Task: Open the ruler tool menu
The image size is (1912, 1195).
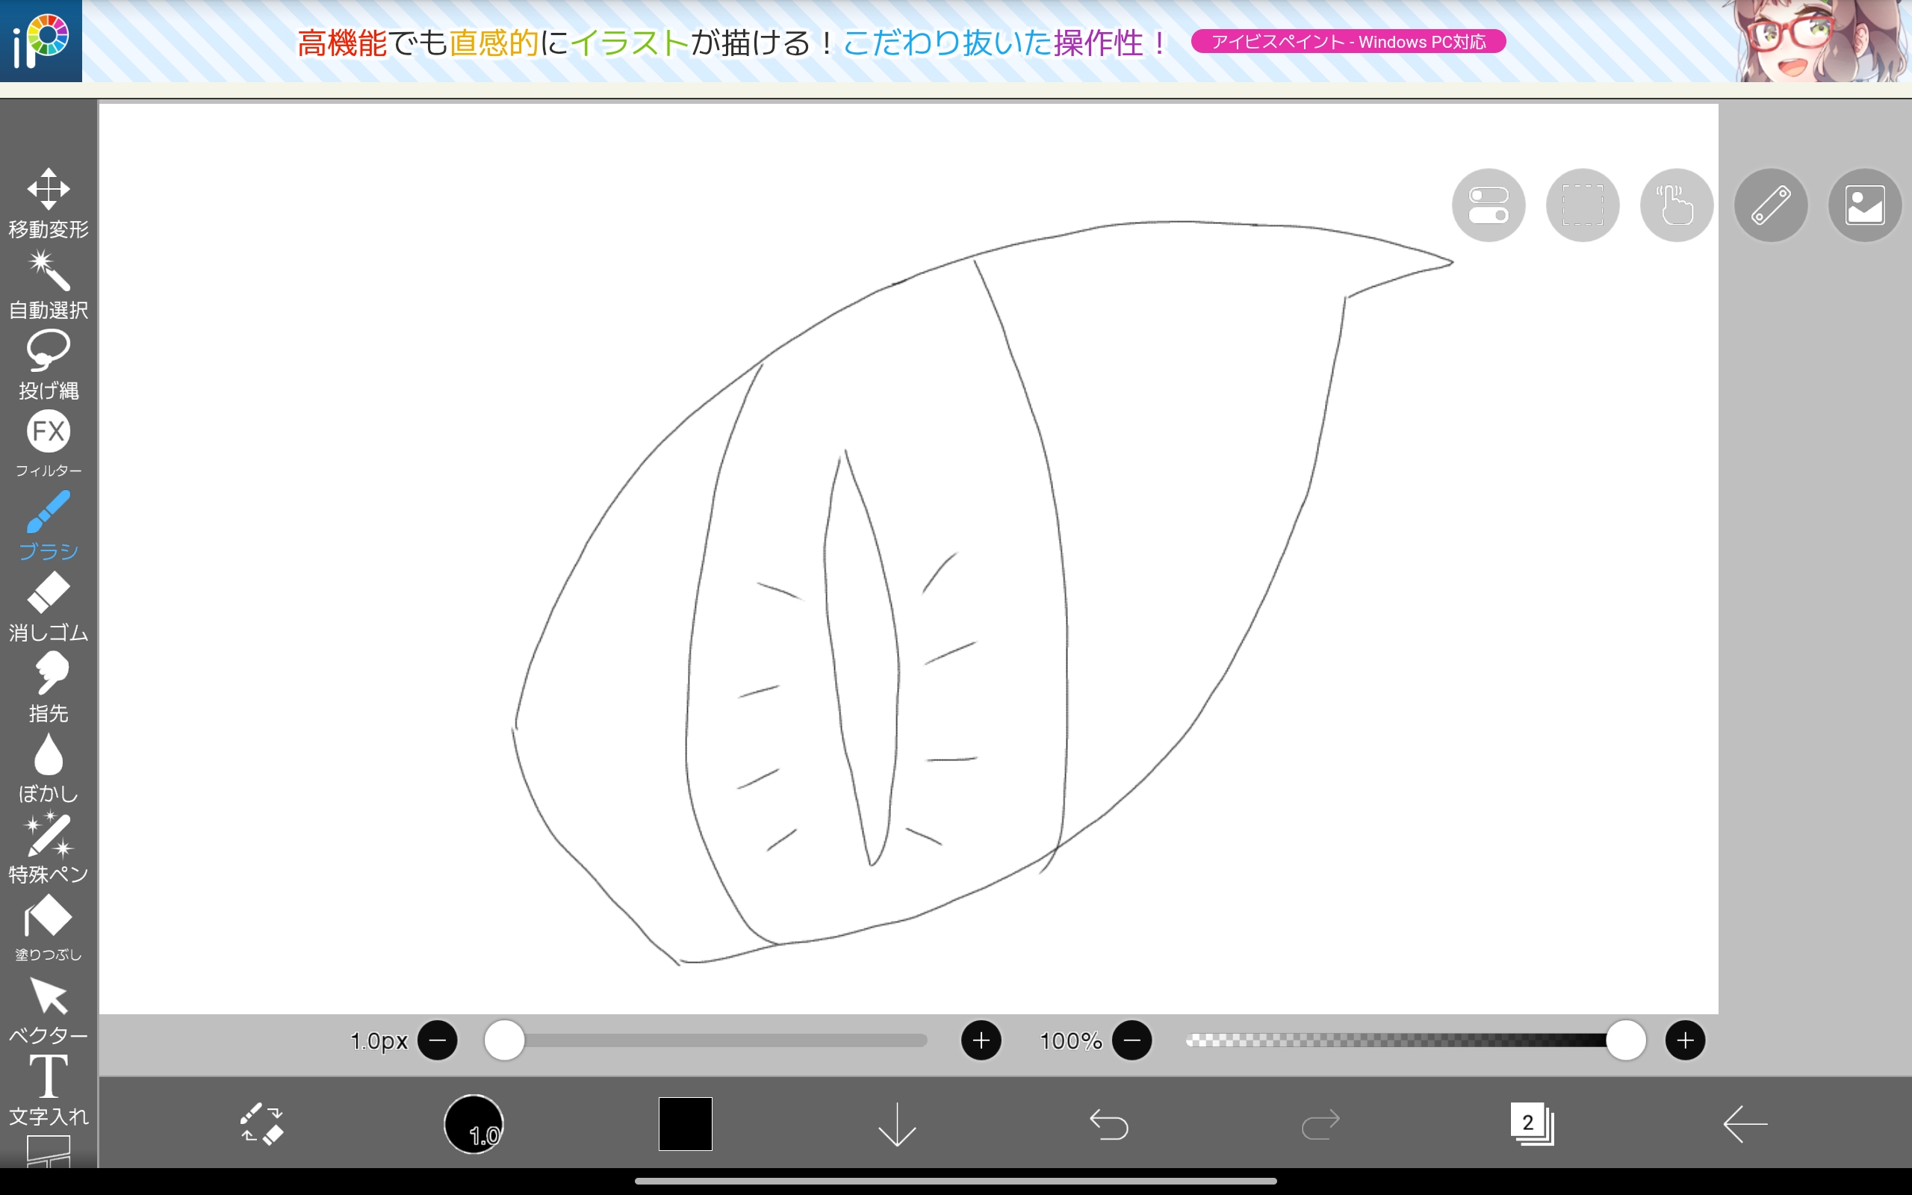Action: 1770,205
